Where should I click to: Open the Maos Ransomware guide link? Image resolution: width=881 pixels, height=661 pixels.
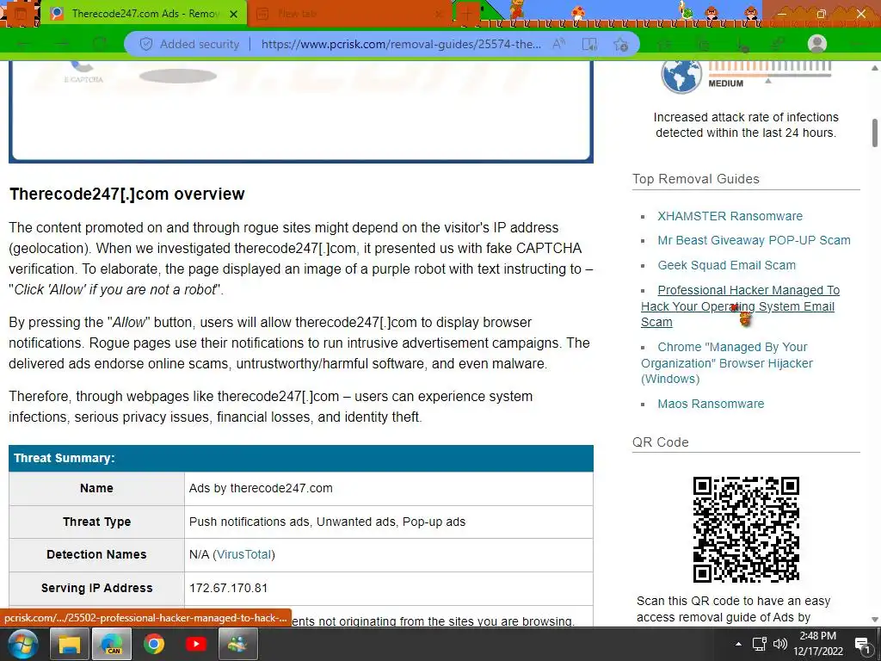pos(711,405)
